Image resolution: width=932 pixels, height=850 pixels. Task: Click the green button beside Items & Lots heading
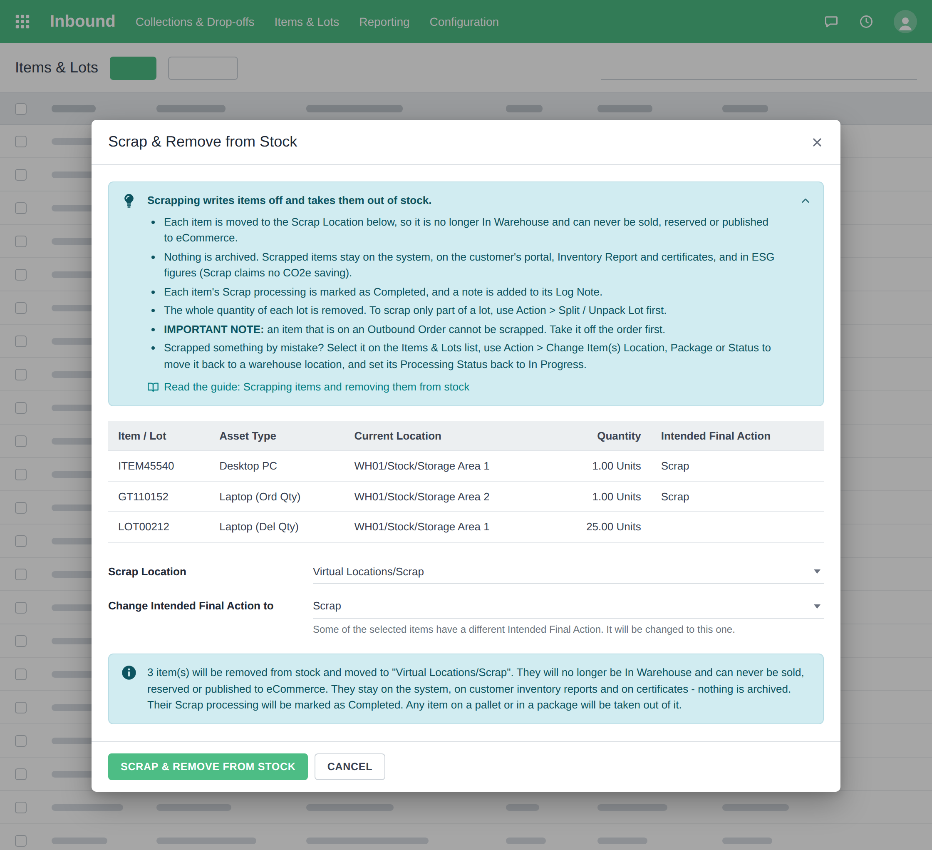133,68
